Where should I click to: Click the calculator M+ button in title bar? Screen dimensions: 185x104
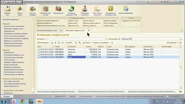click(165, 2)
